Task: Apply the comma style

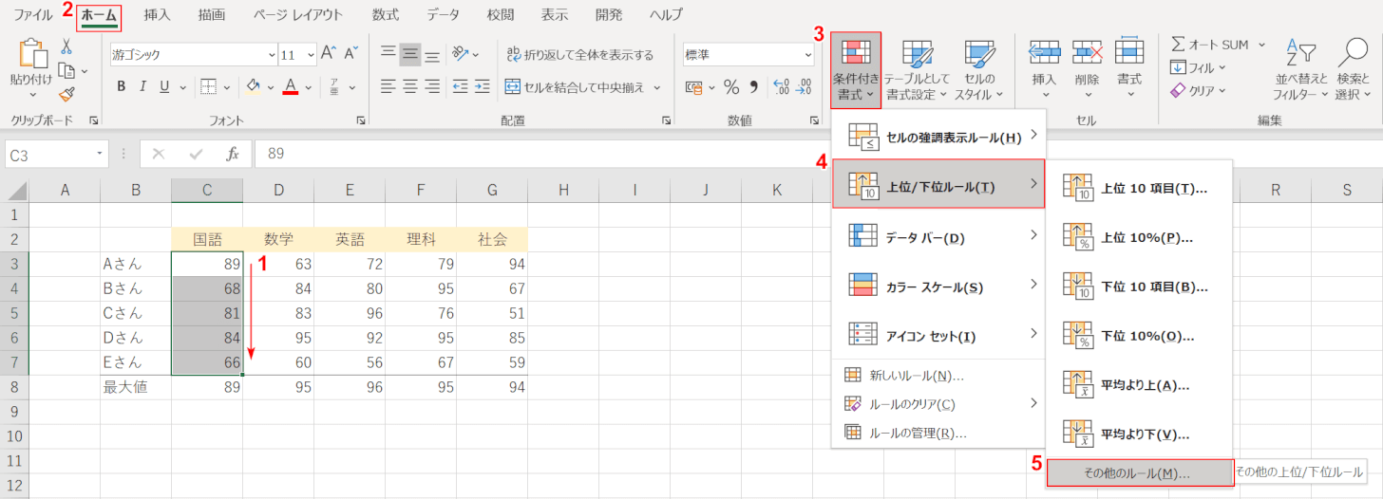Action: tap(754, 86)
